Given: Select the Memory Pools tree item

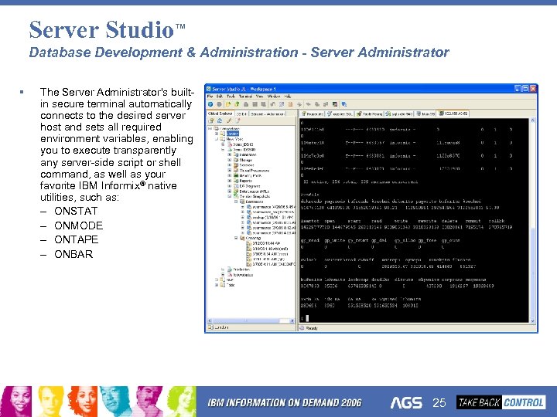Looking at the screenshot, I should (250, 175).
